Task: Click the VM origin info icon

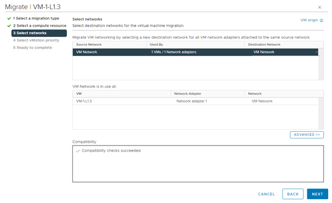Action: [x=322, y=20]
